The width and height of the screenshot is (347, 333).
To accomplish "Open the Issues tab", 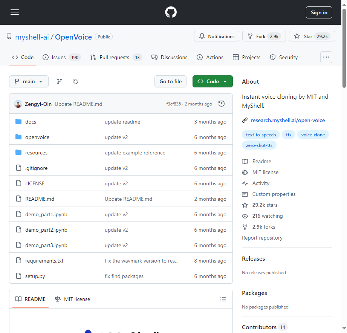I will click(x=61, y=57).
